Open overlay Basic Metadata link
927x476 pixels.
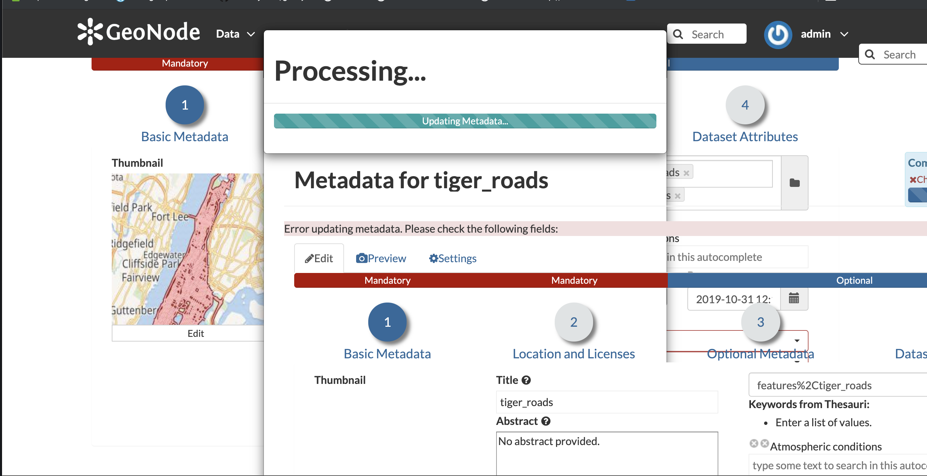coord(387,354)
